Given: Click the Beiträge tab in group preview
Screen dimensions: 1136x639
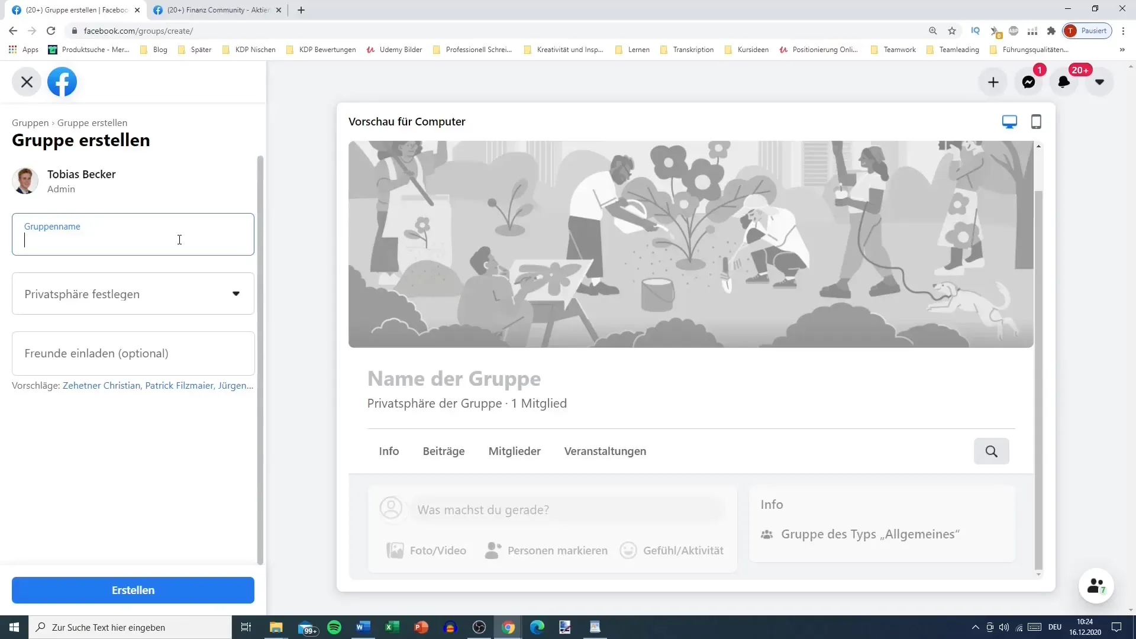Looking at the screenshot, I should coord(444,451).
